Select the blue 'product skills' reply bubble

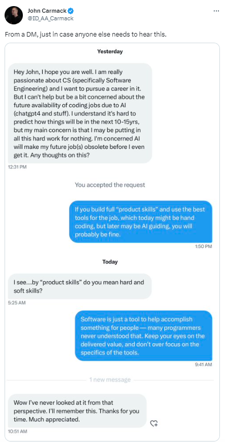[x=141, y=222]
